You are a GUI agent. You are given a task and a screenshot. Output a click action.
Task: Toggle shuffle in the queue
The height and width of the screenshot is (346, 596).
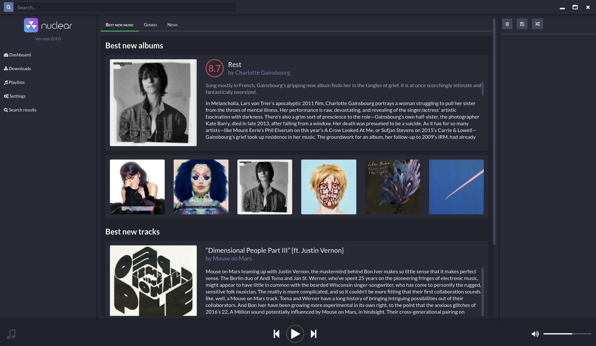[537, 24]
